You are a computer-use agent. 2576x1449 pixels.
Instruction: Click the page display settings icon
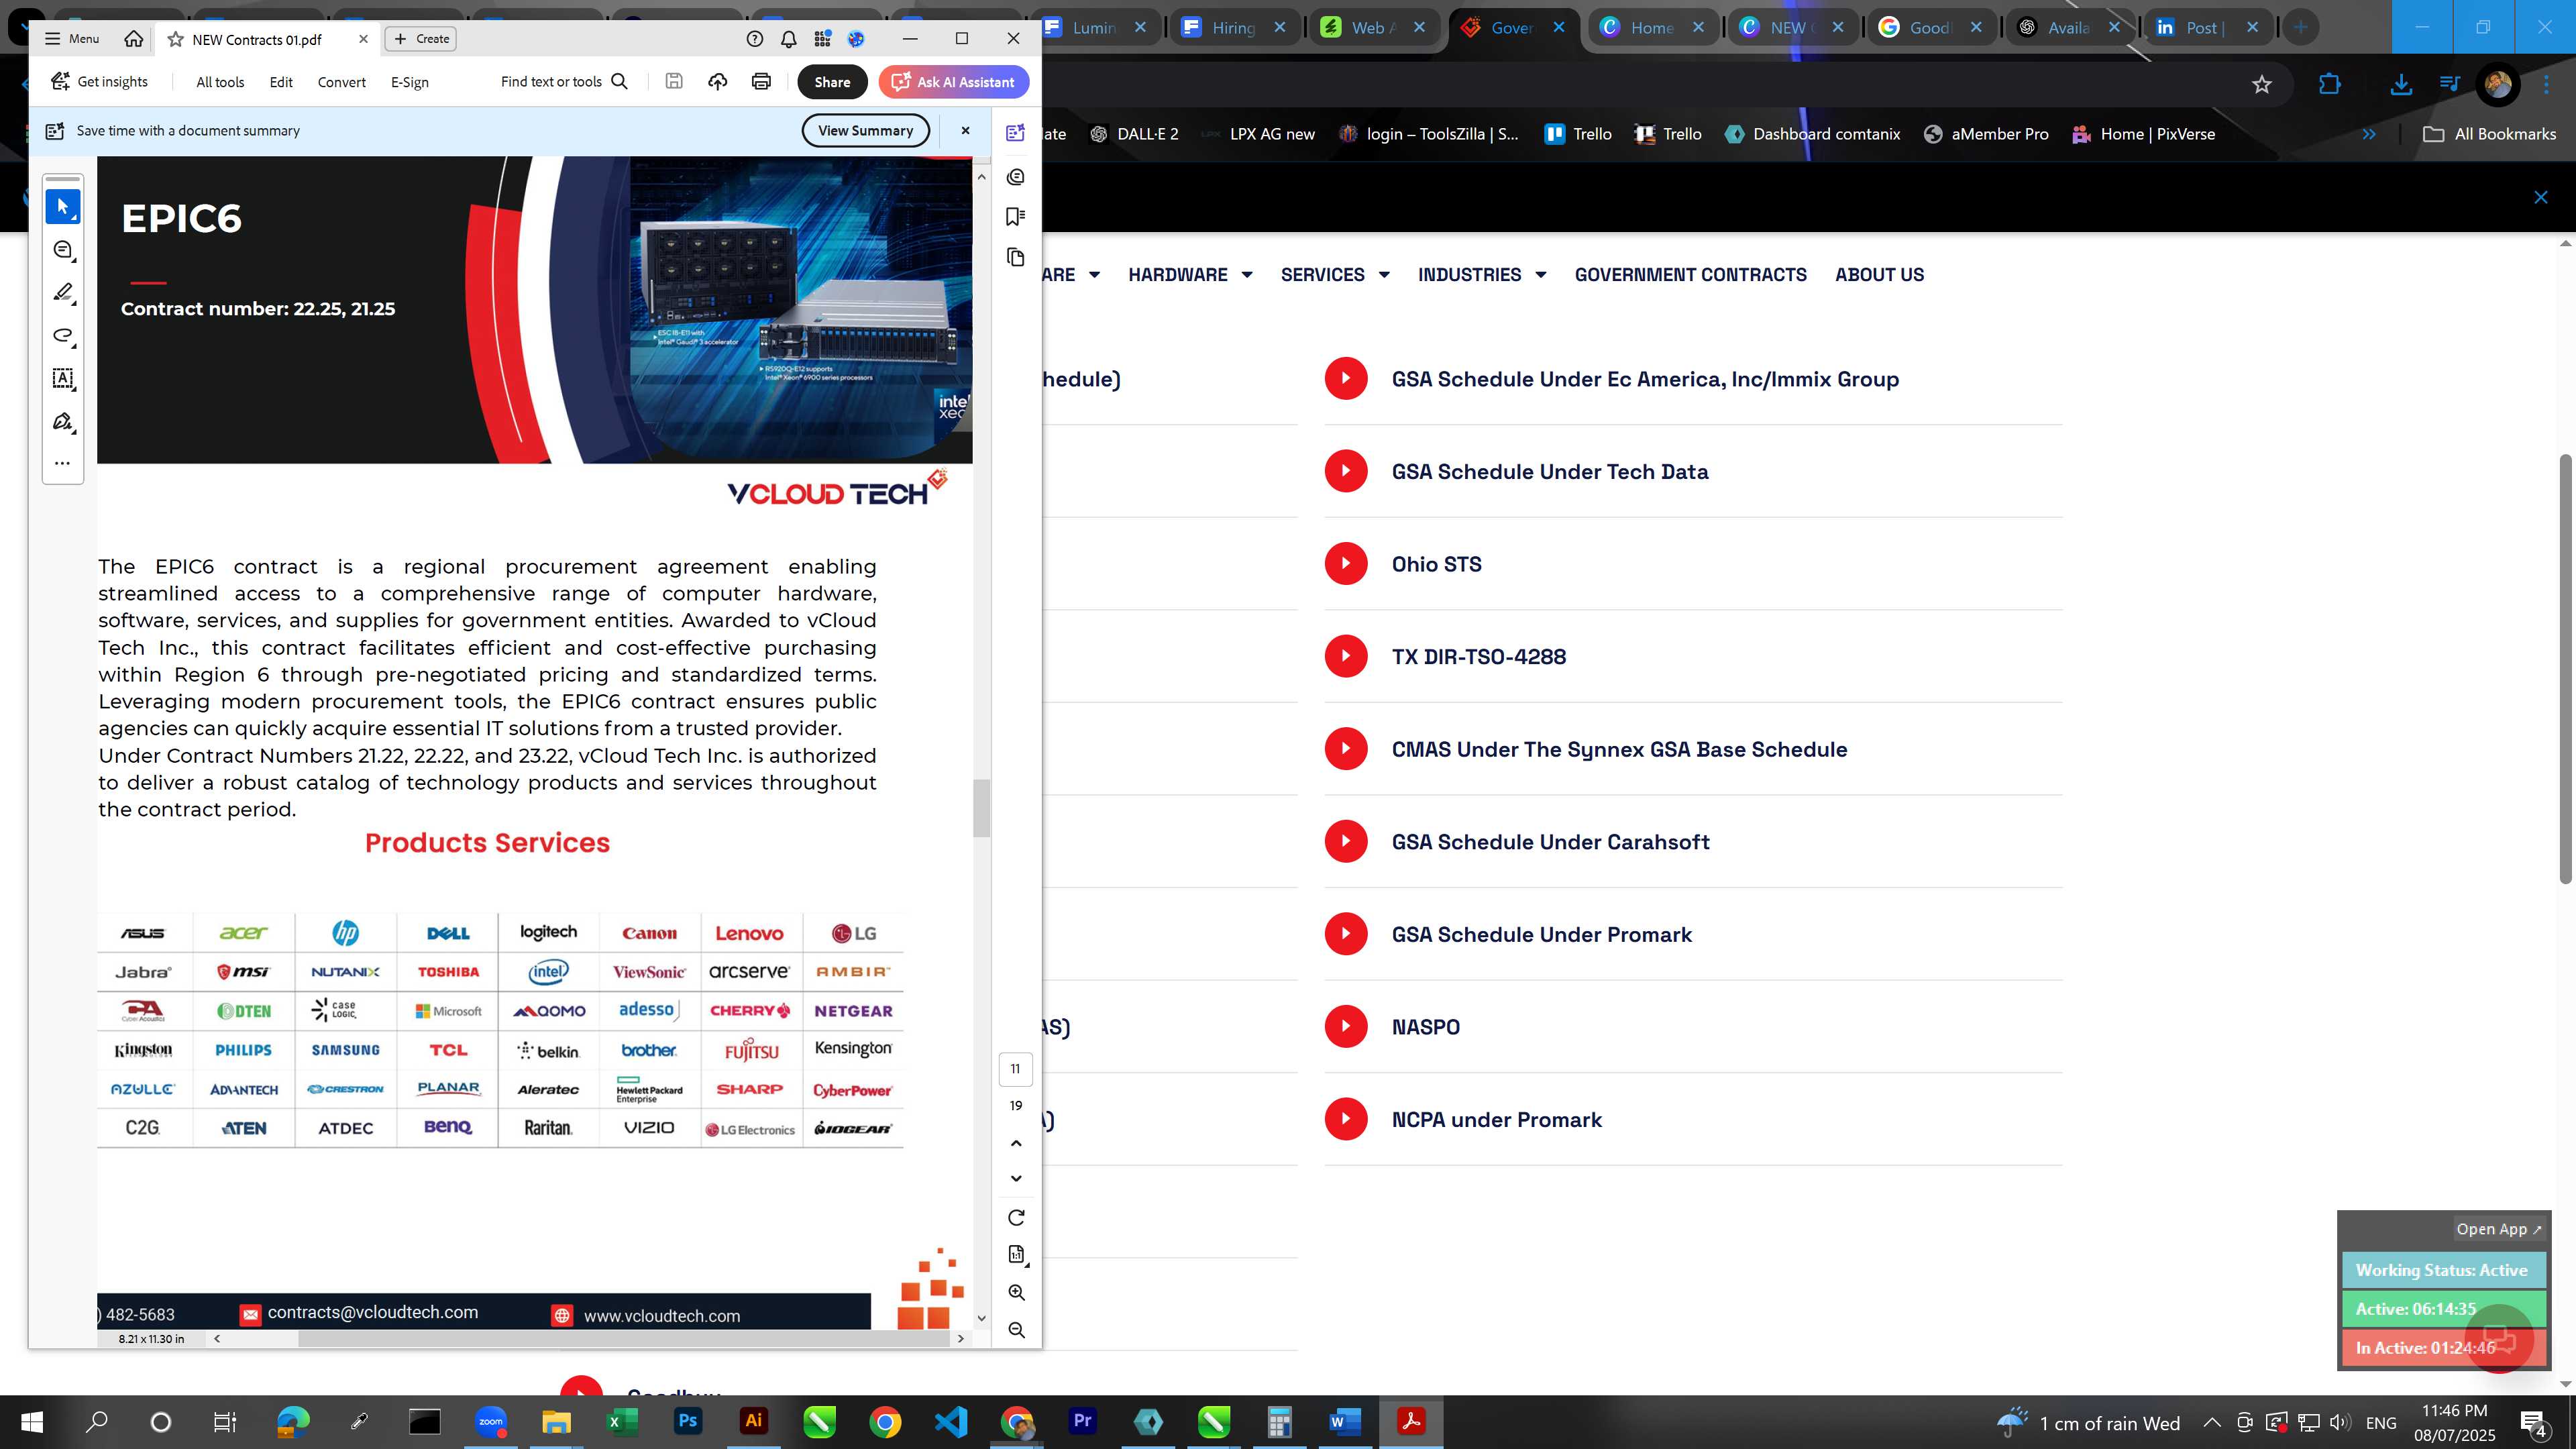[x=1016, y=1254]
